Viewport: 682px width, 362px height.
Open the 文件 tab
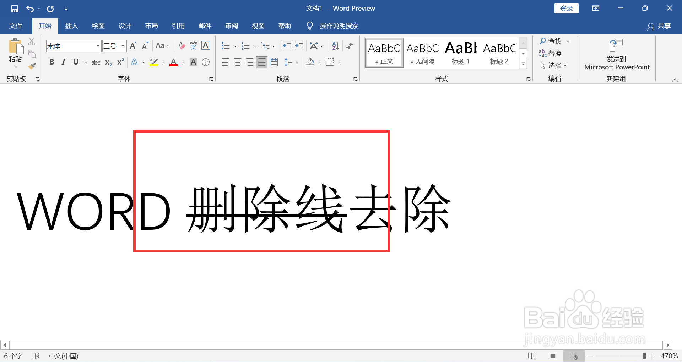click(x=16, y=26)
